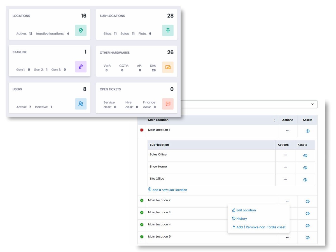This screenshot has width=336, height=252.
Task: View assets for Main Location 4
Action: [x=307, y=226]
